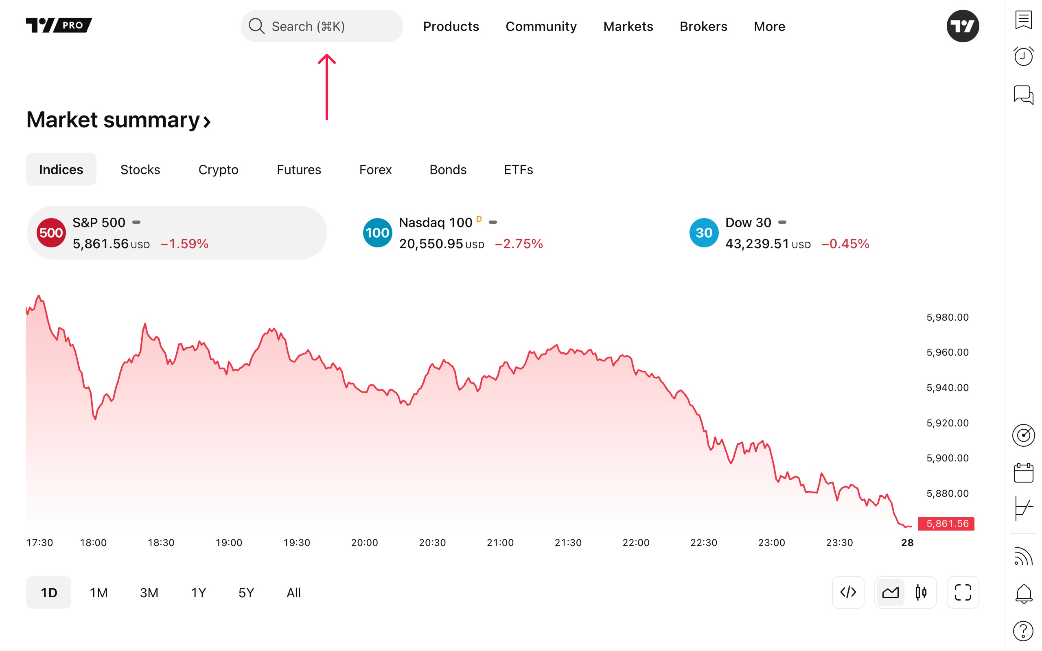This screenshot has width=1042, height=651.
Task: Open the chats speech bubble icon
Action: point(1023,95)
